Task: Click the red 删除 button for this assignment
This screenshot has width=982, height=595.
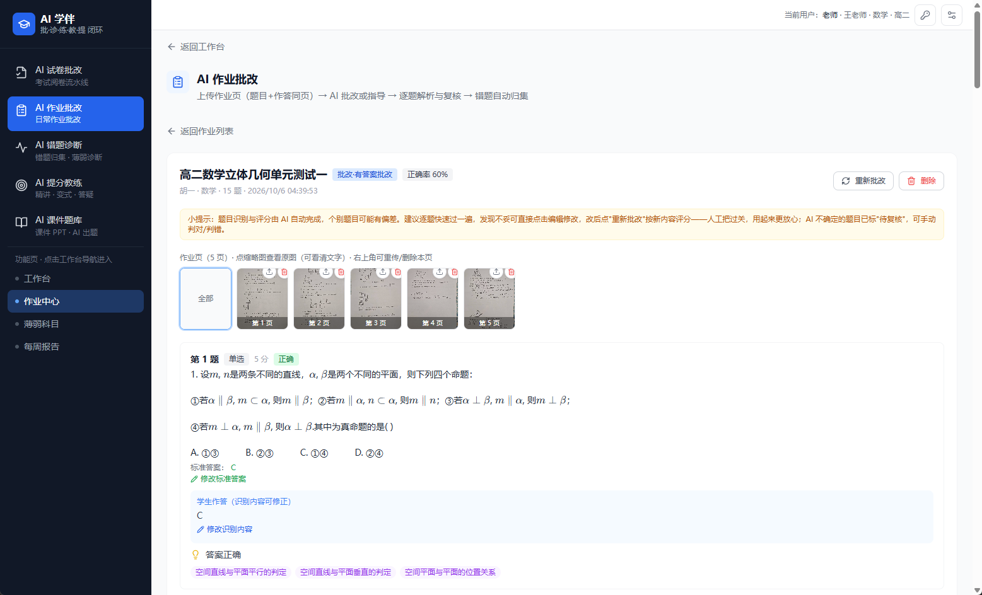Action: pos(921,181)
